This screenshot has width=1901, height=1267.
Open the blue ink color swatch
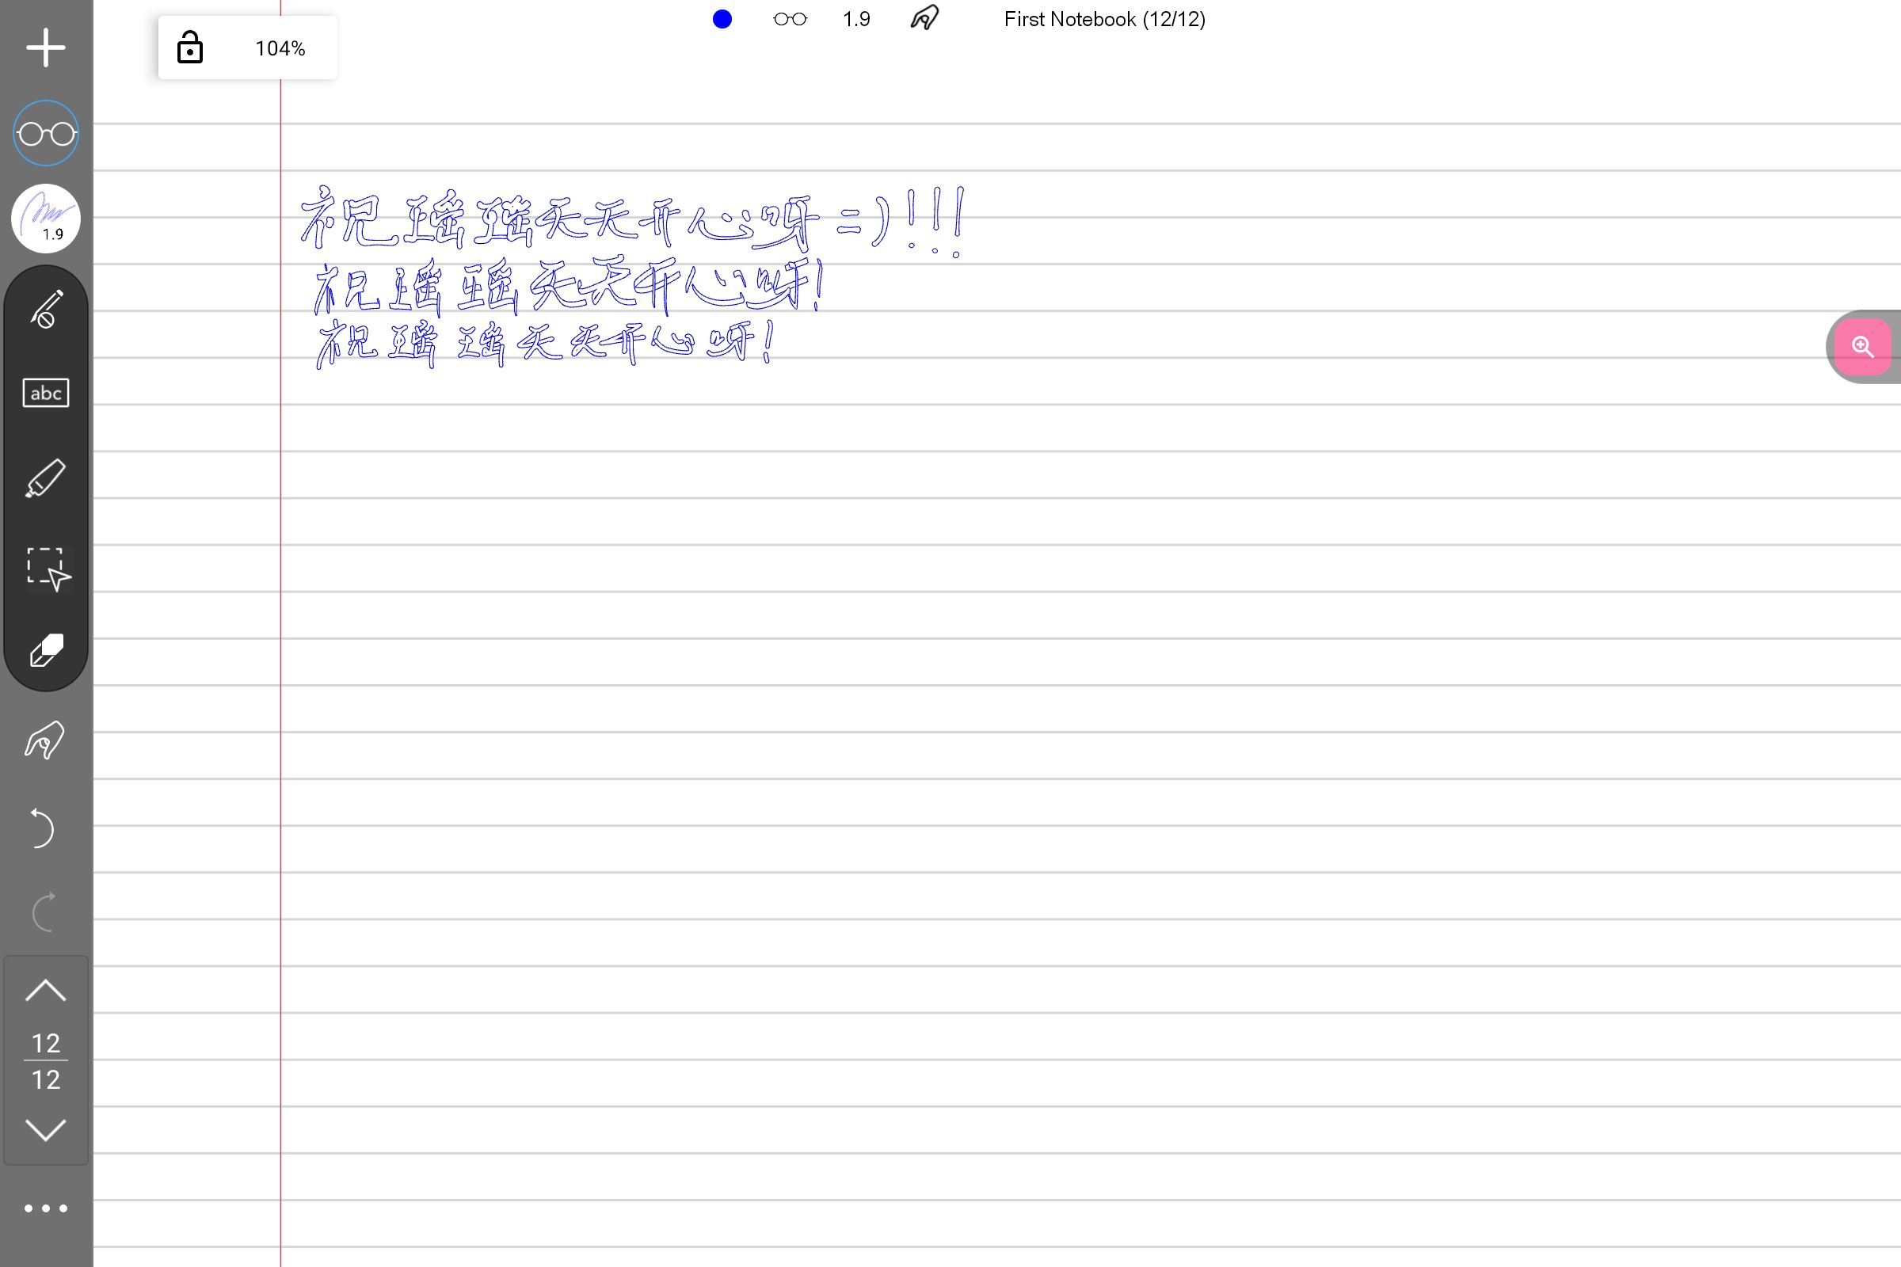click(722, 19)
